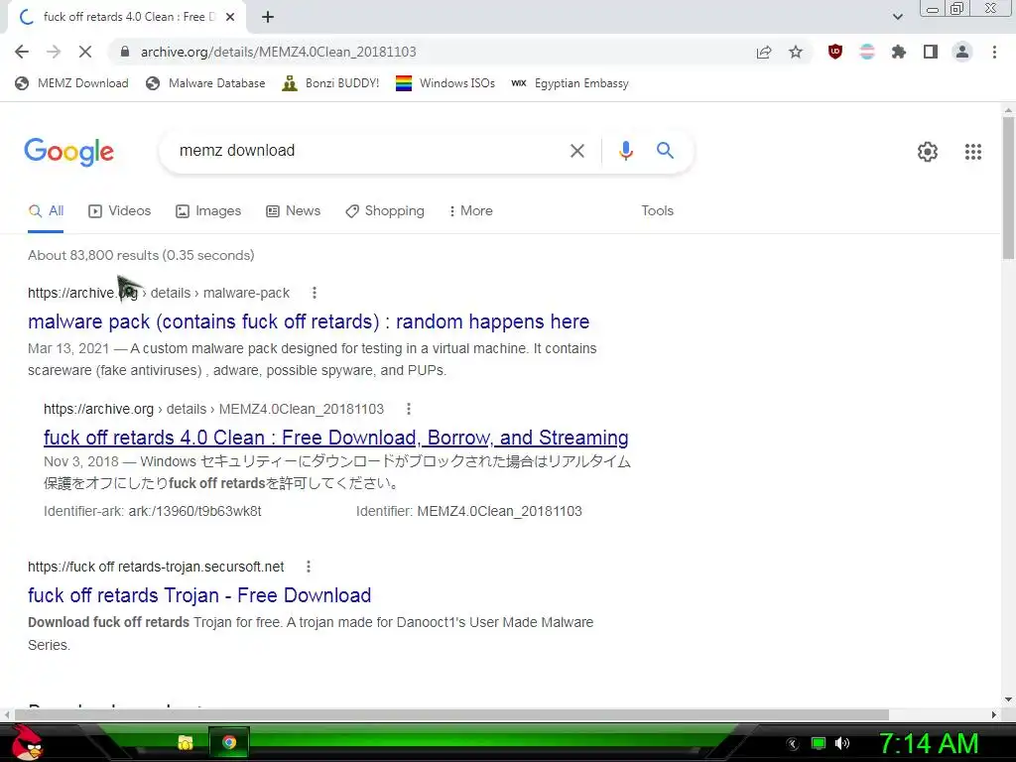Open the Malware Database bookmark
The image size is (1016, 762).
coord(205,83)
